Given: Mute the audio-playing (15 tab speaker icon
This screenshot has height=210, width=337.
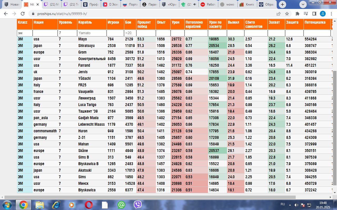Looking at the screenshot, I should click(195, 4).
